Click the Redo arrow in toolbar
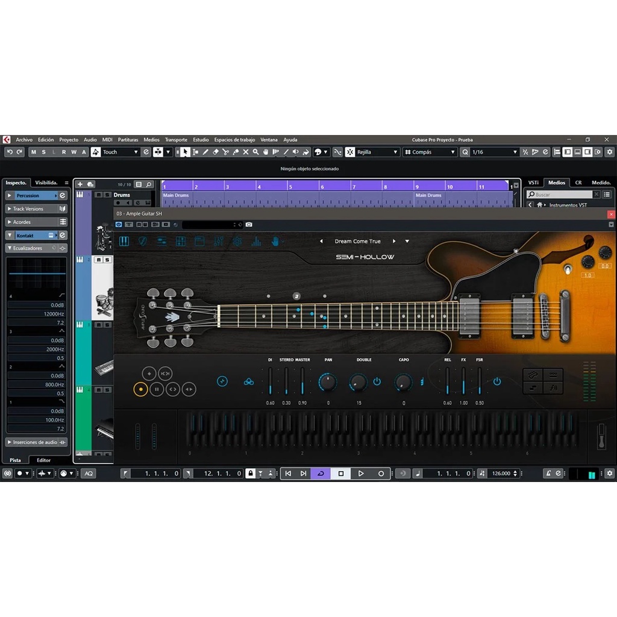Screen dimensions: 617x617 click(19, 152)
